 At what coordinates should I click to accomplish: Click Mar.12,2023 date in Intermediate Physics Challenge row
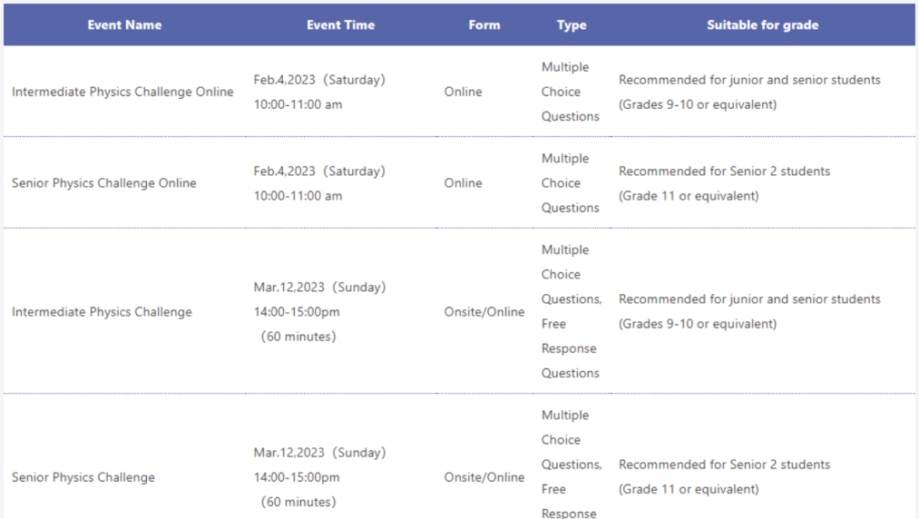coord(289,288)
